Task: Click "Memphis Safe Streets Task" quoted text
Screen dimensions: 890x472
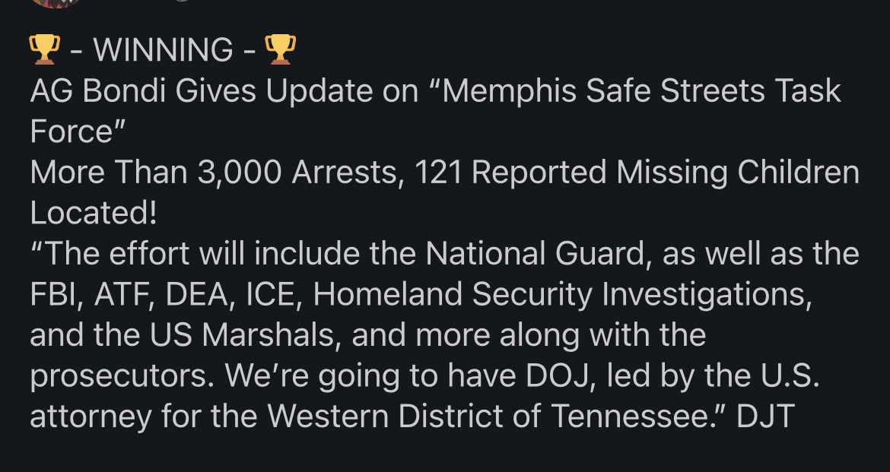Action: point(640,91)
